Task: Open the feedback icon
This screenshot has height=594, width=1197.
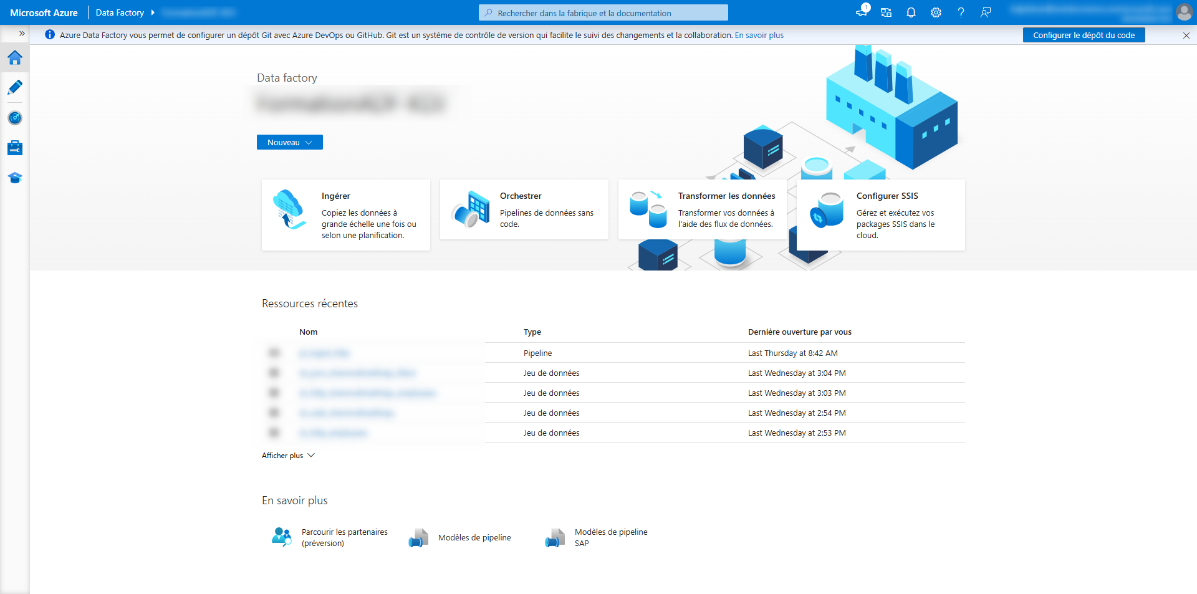Action: click(986, 12)
